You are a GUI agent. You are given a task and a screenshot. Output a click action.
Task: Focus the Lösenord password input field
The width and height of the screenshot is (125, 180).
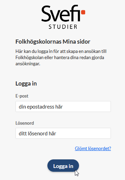(x=63, y=133)
